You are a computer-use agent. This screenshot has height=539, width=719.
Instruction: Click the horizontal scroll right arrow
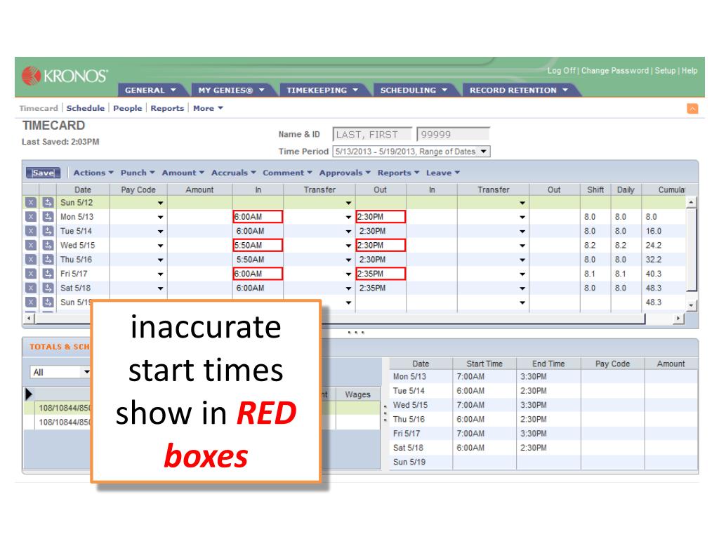coord(678,318)
